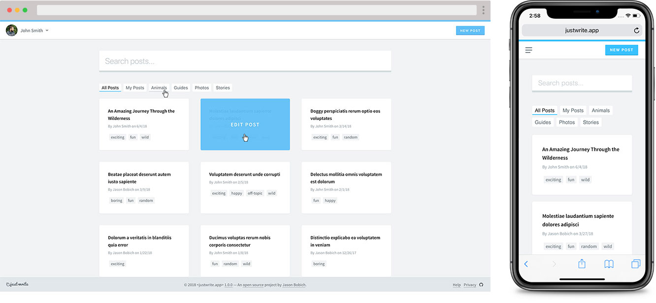Click the GitHub icon in the footer

481,284
